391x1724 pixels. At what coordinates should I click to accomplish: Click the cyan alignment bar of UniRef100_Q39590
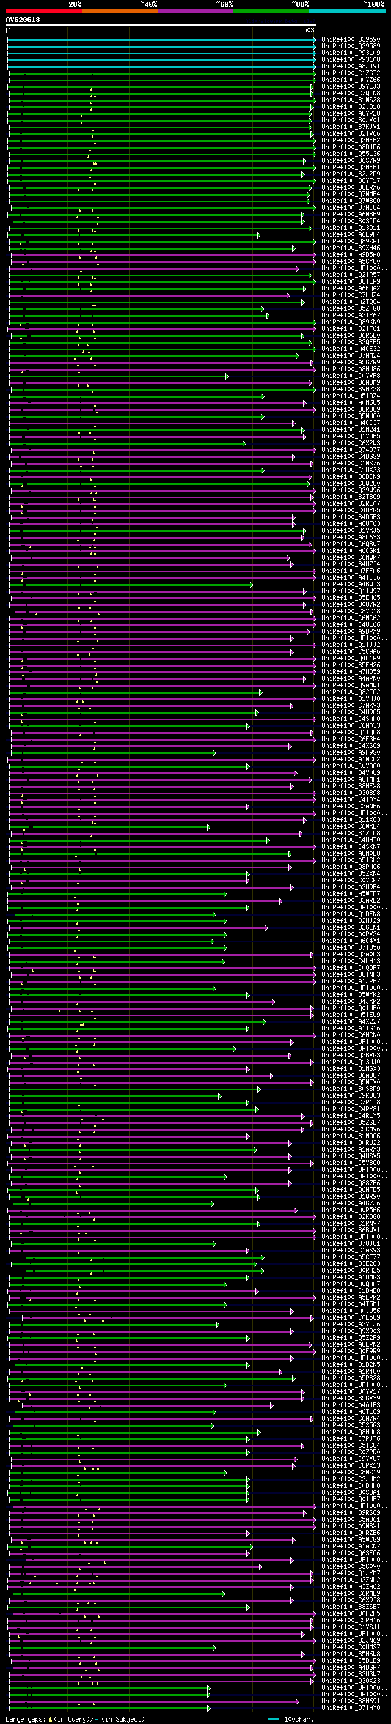click(x=161, y=40)
